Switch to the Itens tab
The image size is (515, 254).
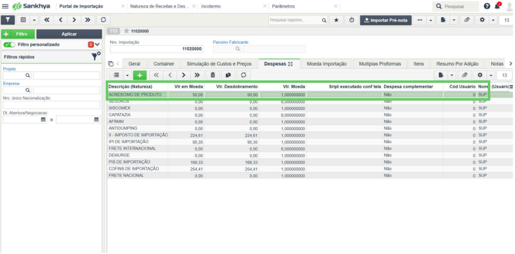pyautogui.click(x=419, y=64)
